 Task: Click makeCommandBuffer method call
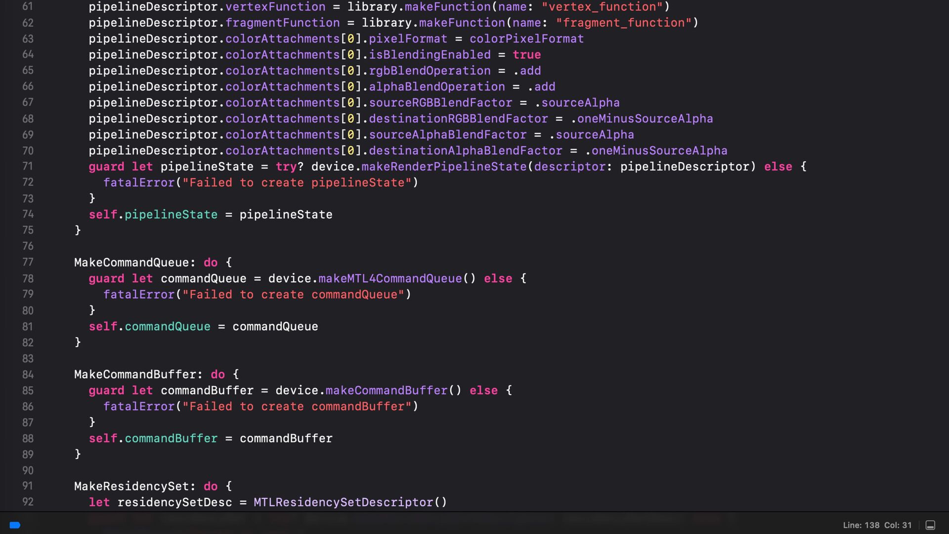[x=387, y=391]
